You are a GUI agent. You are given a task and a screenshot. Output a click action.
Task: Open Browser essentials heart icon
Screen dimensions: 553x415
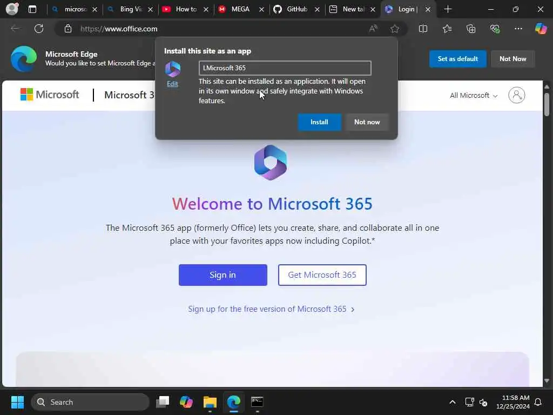[x=495, y=29]
